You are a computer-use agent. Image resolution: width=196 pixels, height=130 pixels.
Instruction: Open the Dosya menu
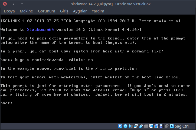tap(9, 11)
